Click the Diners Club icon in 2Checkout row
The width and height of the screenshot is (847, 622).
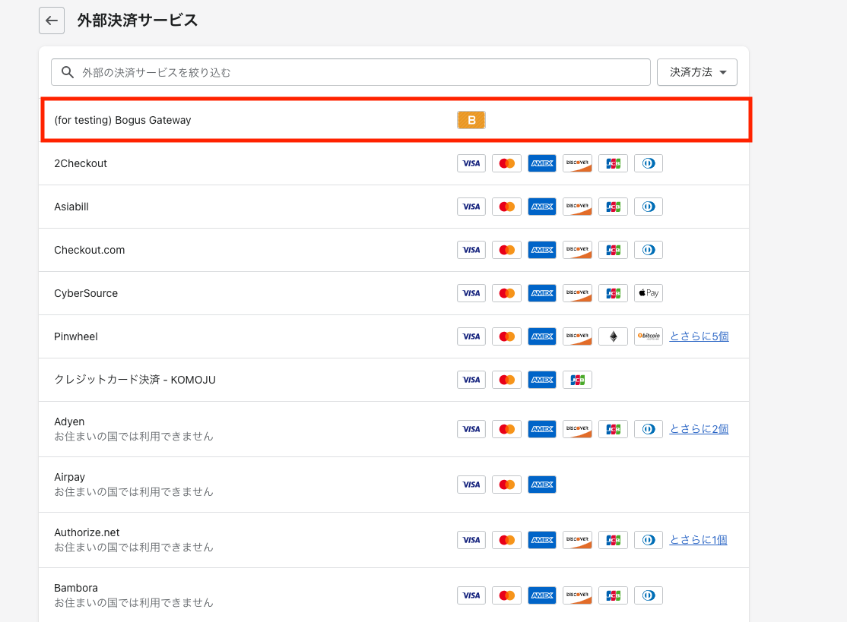[649, 163]
